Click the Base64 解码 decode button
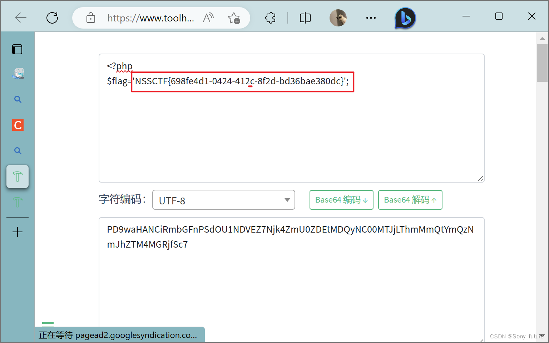The width and height of the screenshot is (549, 343). click(x=410, y=200)
